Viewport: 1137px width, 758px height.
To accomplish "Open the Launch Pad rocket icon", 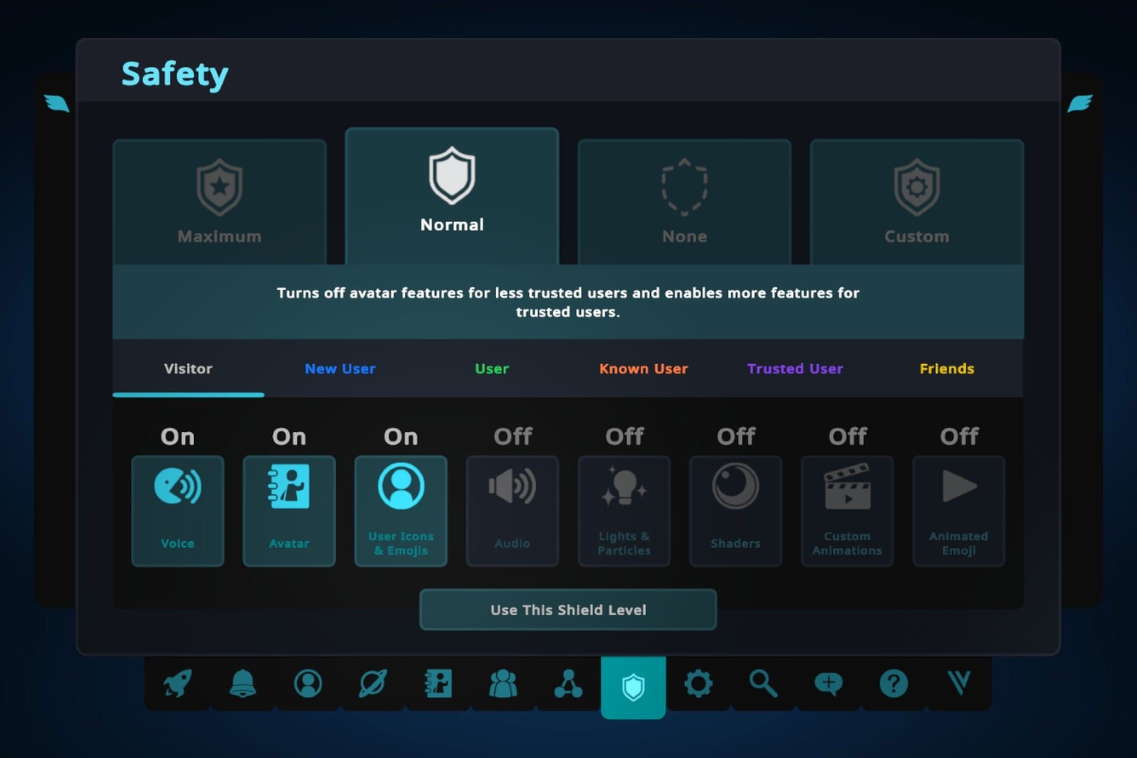I will coord(177,684).
